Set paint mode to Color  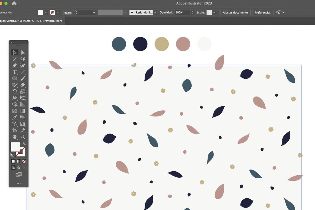point(13,161)
